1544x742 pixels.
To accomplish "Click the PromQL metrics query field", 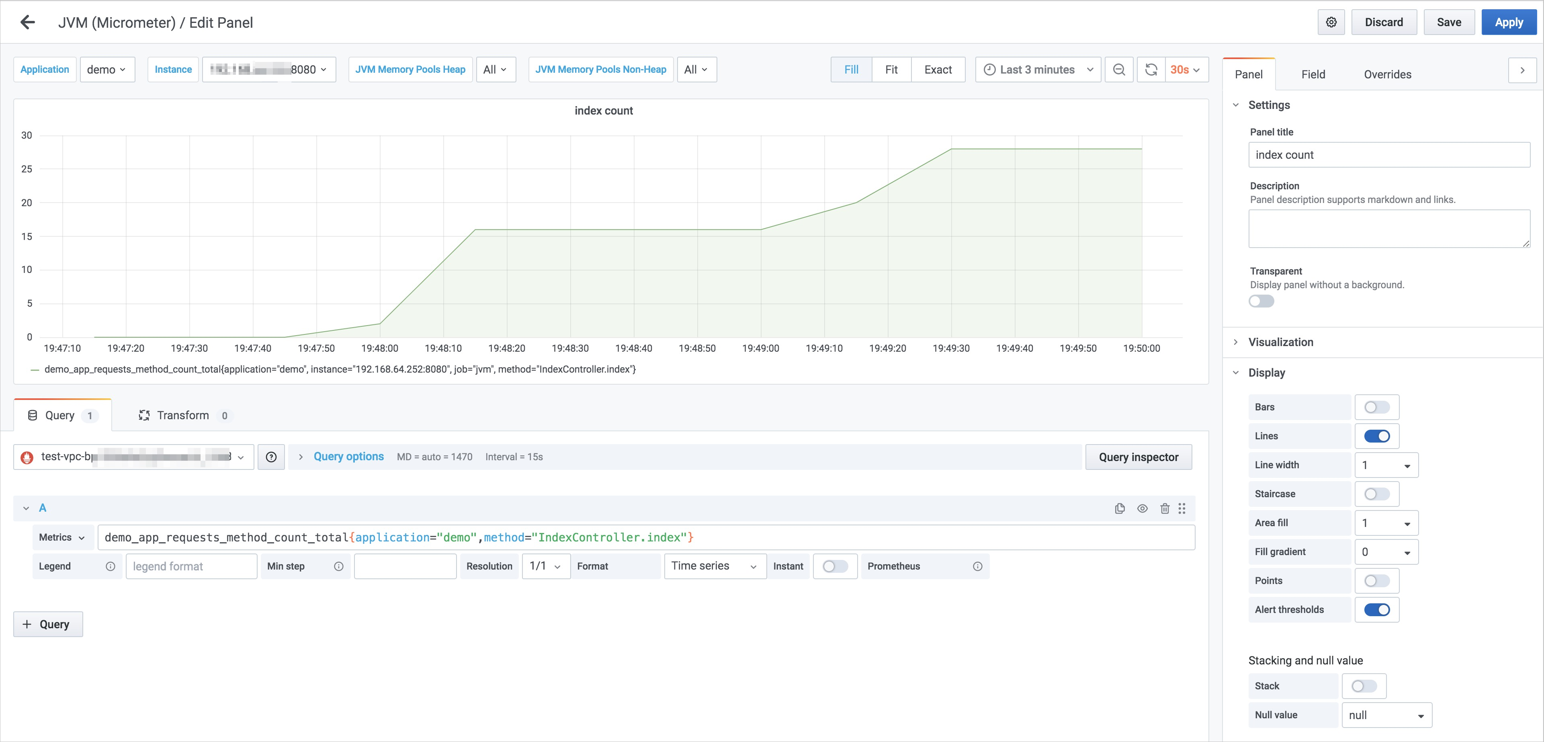I will [646, 538].
